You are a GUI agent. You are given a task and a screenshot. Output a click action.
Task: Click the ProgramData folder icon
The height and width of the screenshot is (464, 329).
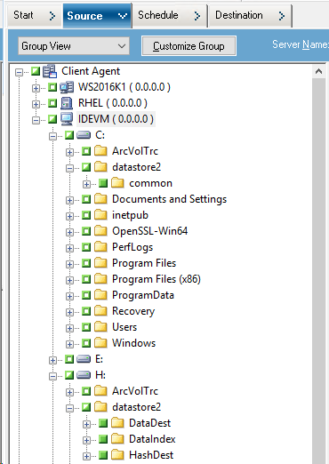pos(100,295)
